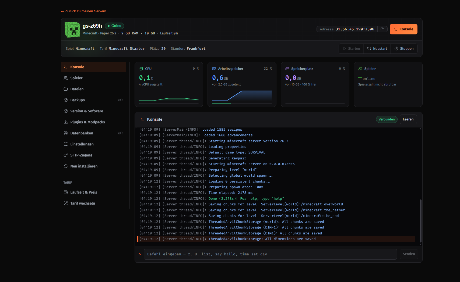The width and height of the screenshot is (460, 282).
Task: Click the Arbeitsspeicher usage graph
Action: pyautogui.click(x=242, y=96)
